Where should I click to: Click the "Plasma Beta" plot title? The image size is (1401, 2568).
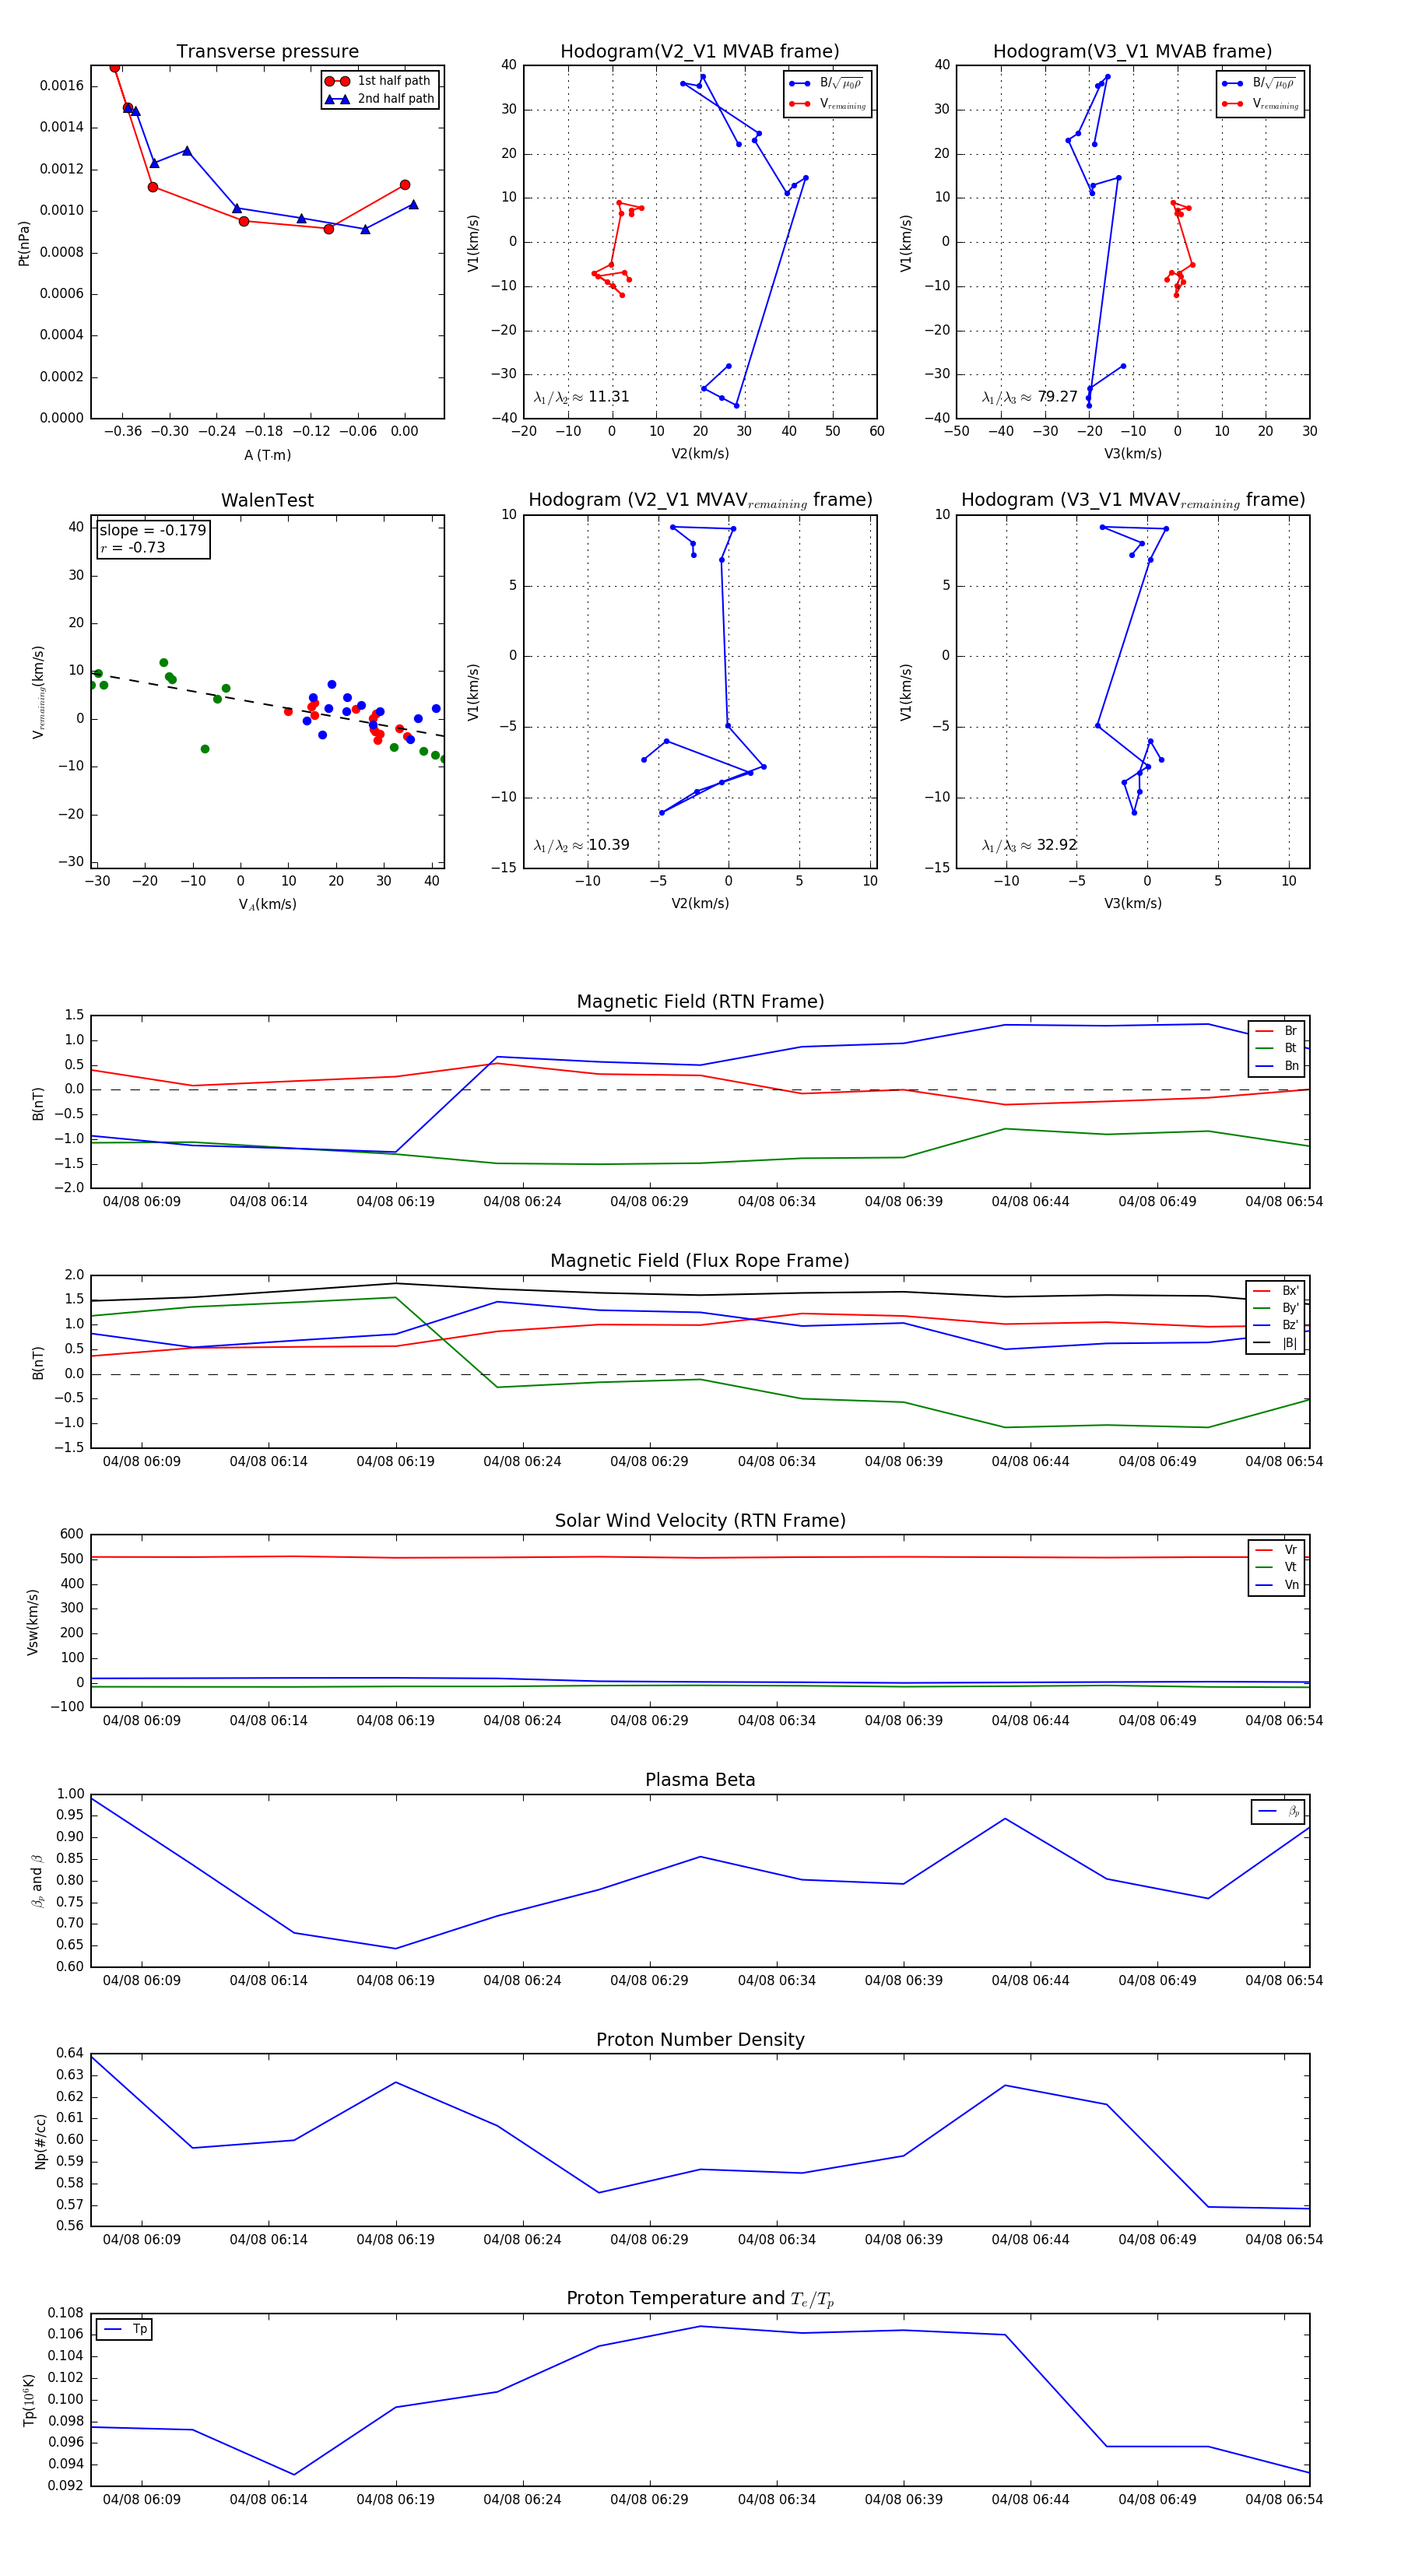[x=700, y=1780]
